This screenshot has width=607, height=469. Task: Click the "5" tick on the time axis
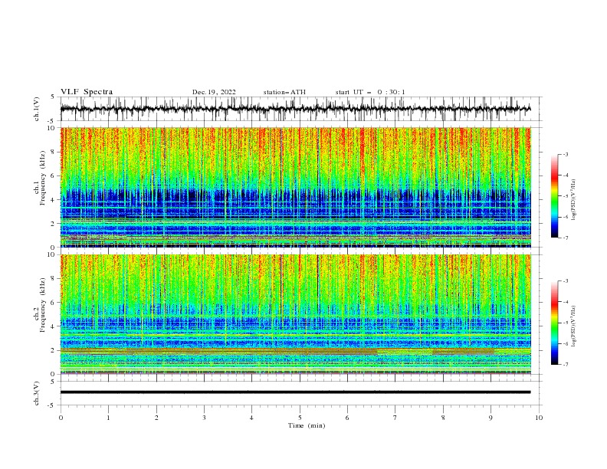pyautogui.click(x=300, y=418)
